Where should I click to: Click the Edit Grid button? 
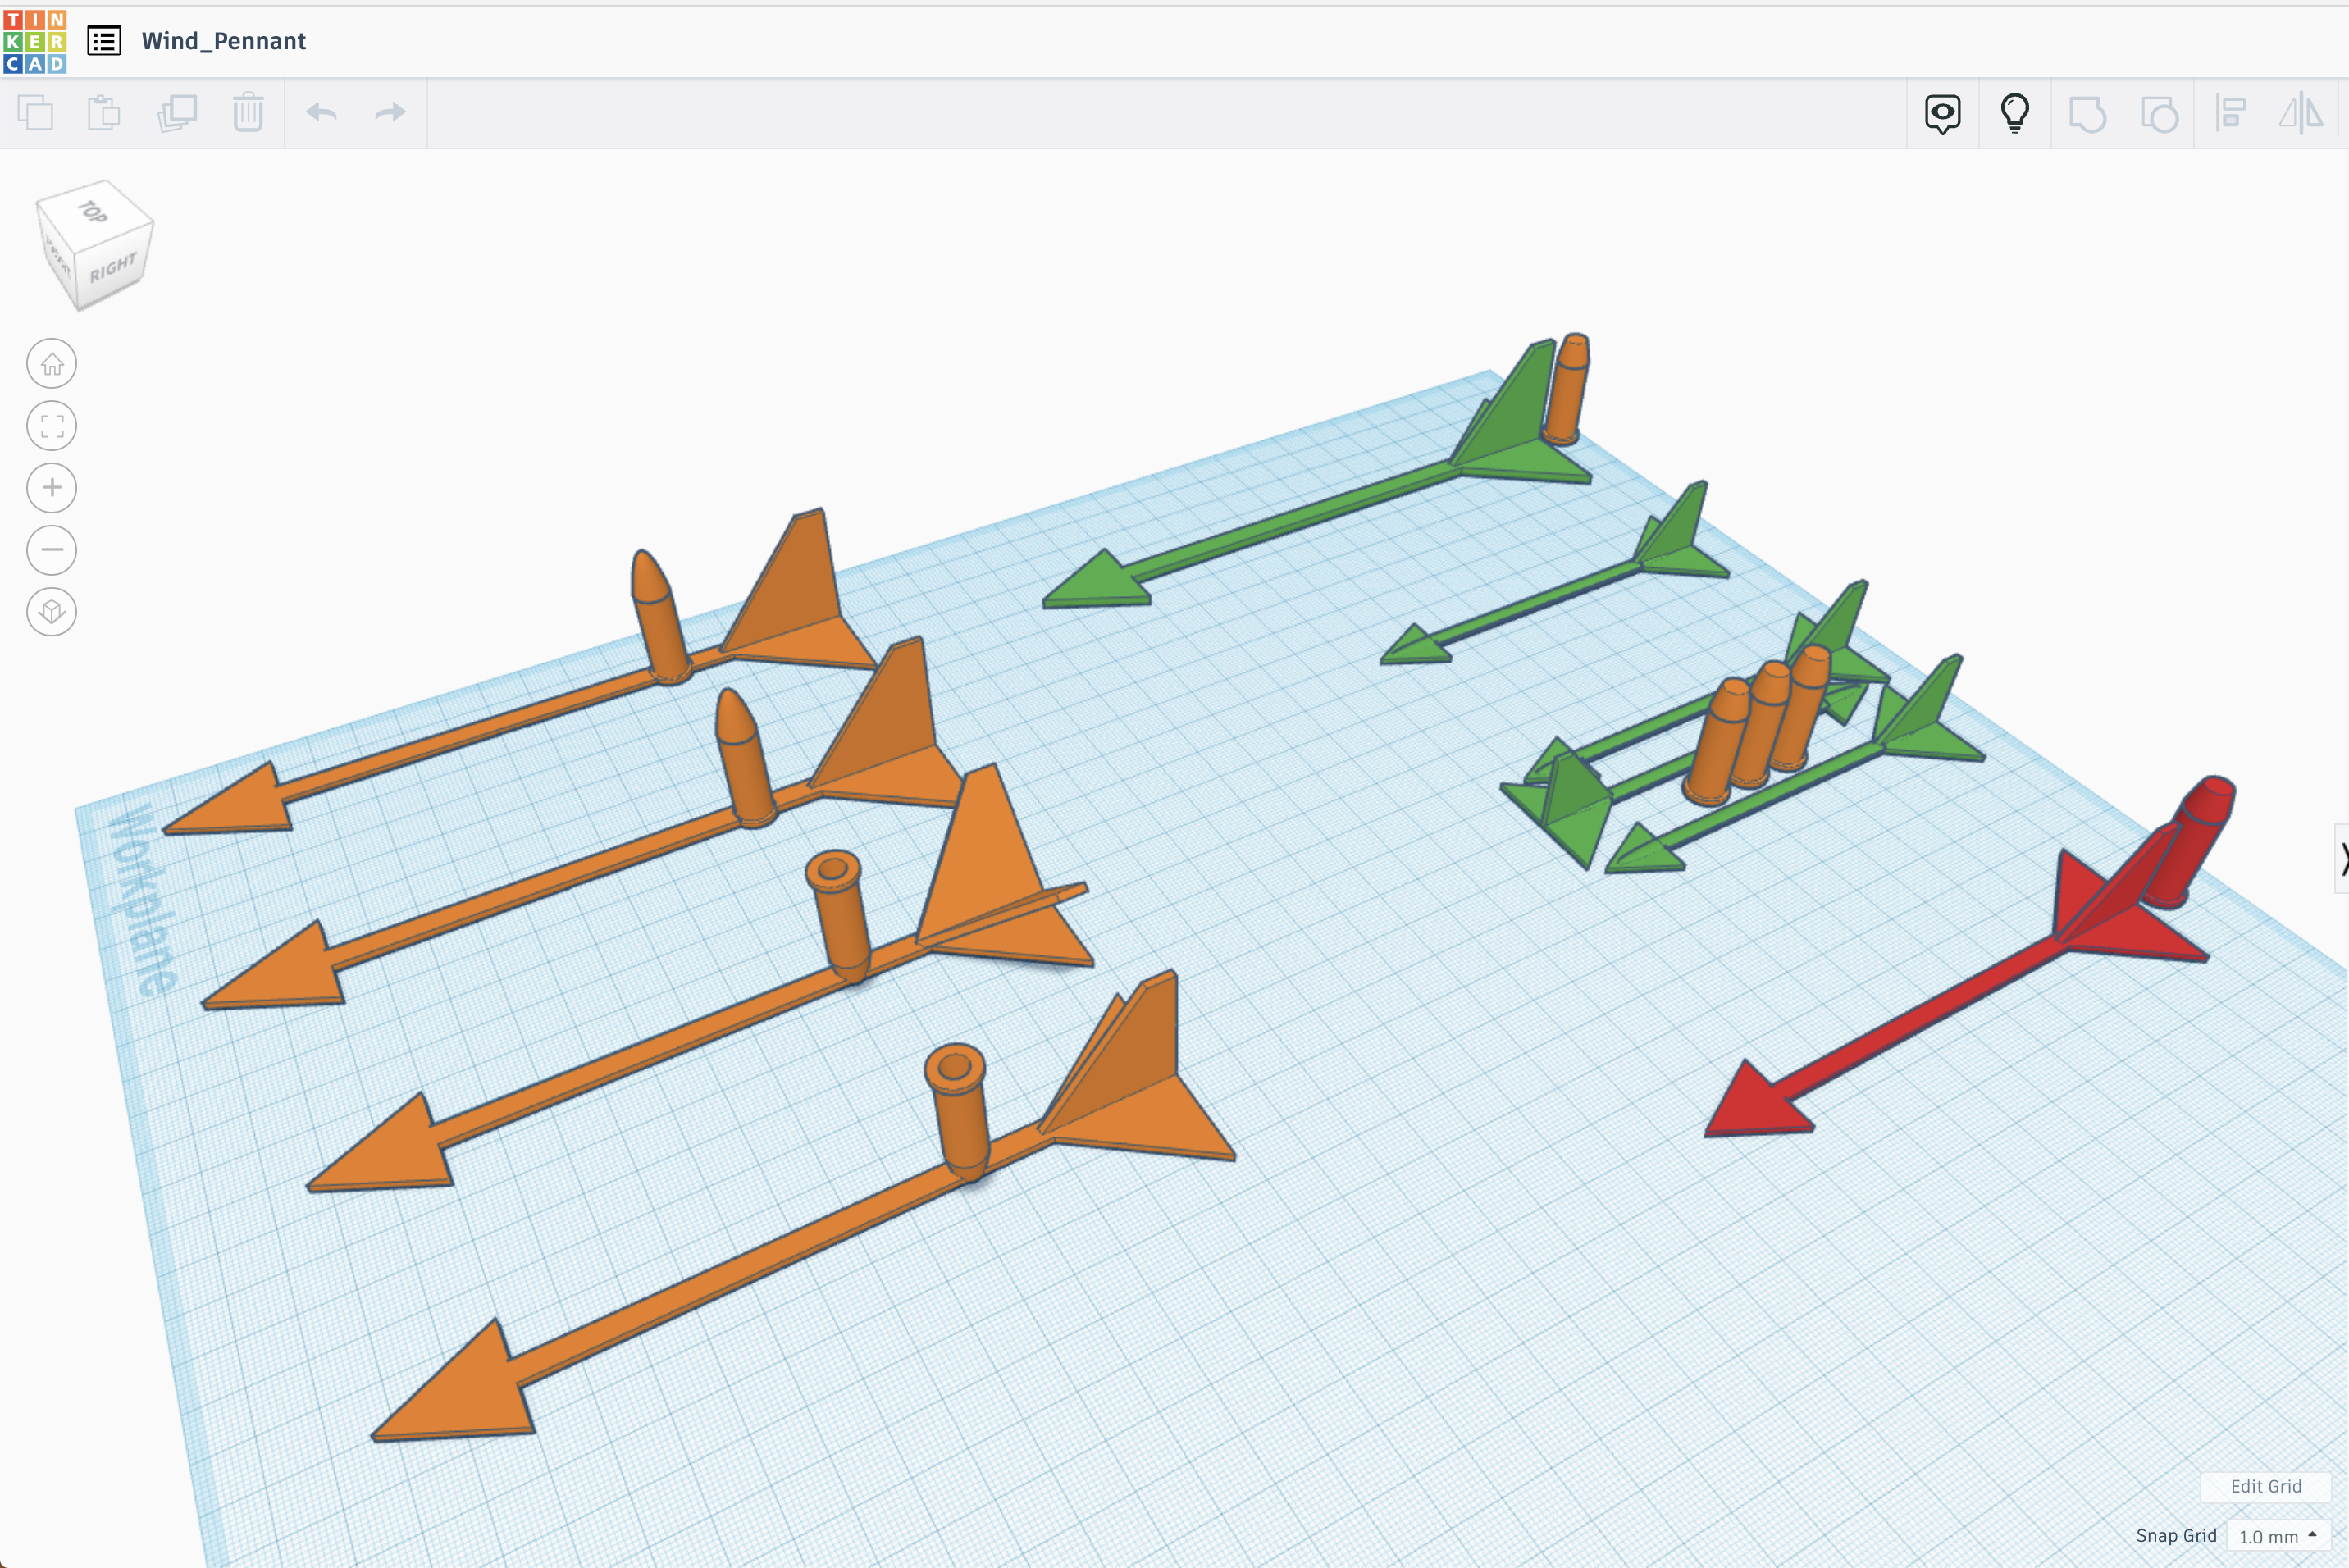click(2265, 1486)
